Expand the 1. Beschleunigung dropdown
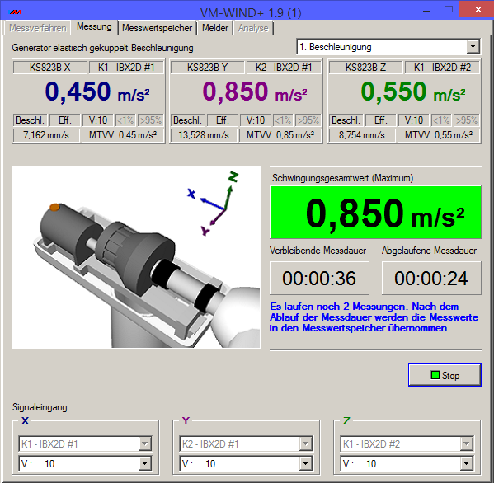Image resolution: width=494 pixels, height=483 pixels. 473,47
